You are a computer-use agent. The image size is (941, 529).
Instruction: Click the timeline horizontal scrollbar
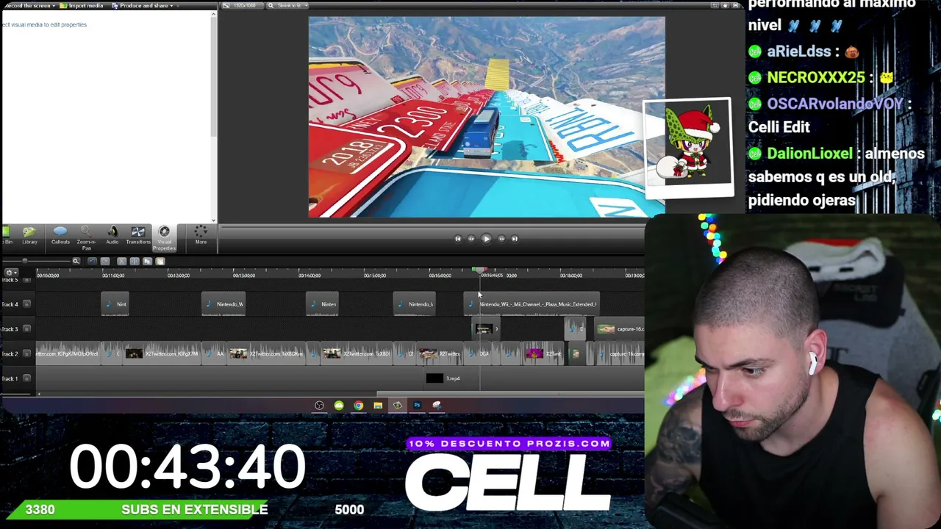click(x=510, y=395)
